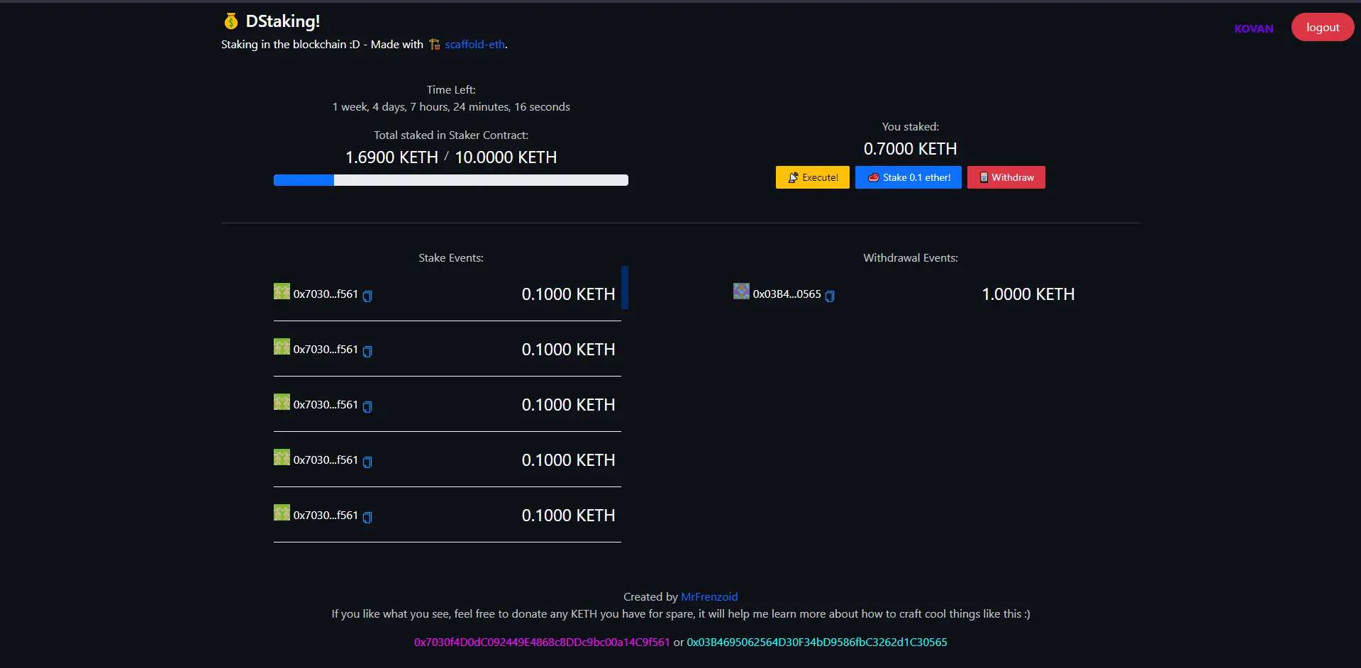
Task: Stake 0.1 ether with blue button
Action: click(908, 177)
